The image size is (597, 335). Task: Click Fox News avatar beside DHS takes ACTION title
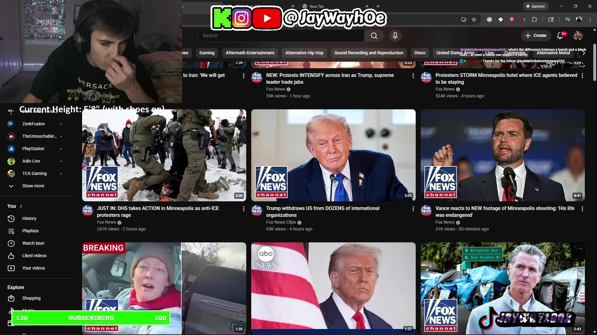[88, 210]
